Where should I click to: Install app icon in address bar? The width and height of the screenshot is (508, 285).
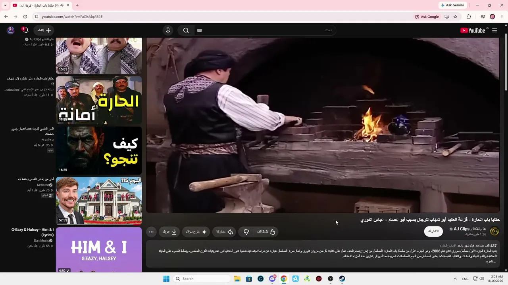pyautogui.click(x=447, y=17)
